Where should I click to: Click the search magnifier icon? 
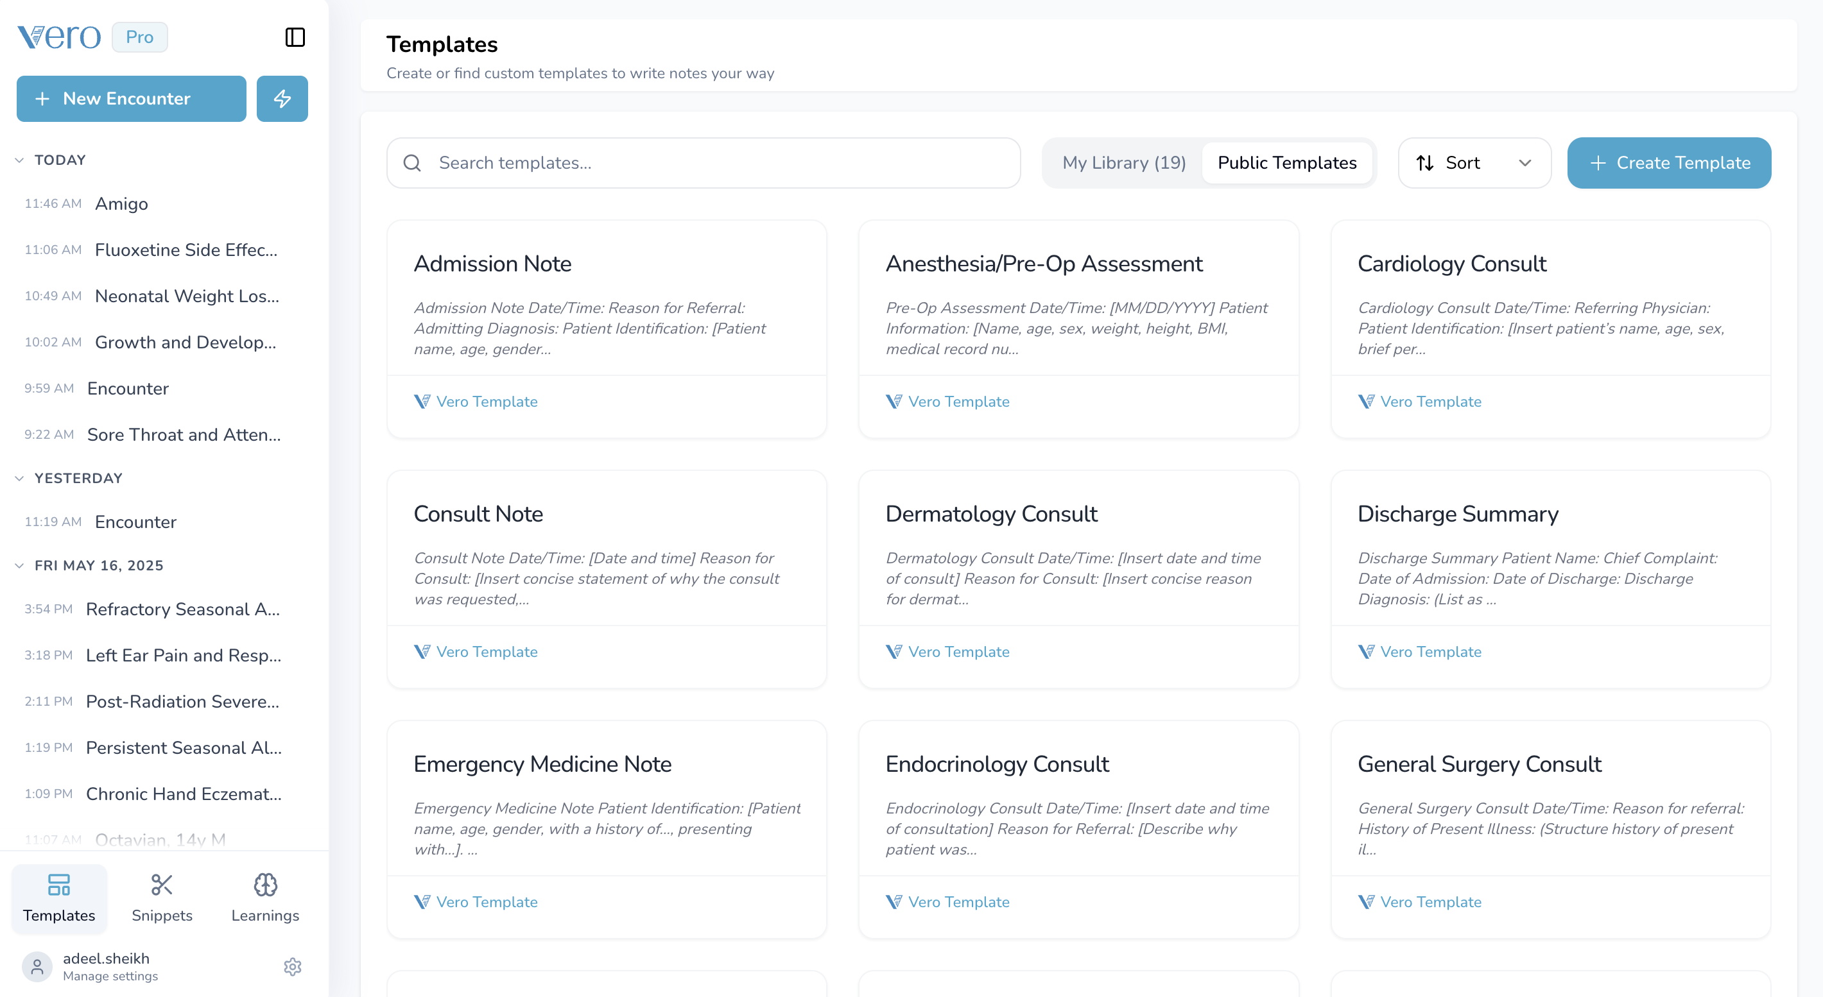point(412,162)
